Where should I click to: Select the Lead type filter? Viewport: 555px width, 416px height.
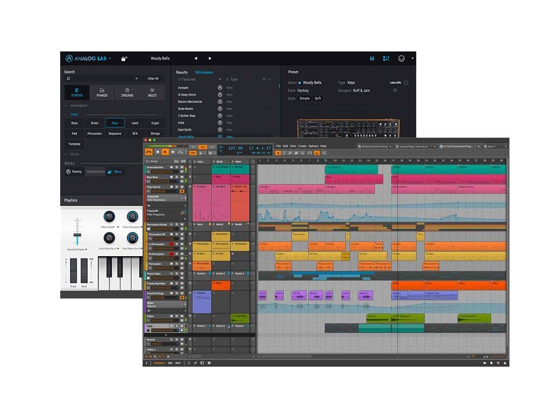point(135,123)
